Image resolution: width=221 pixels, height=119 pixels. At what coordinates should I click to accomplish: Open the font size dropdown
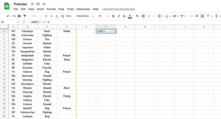coord(103,16)
